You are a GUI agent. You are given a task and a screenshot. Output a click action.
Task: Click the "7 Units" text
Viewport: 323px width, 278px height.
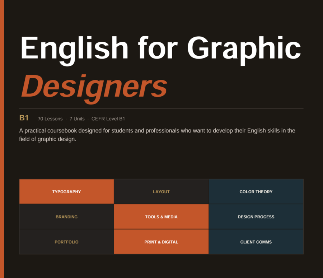(x=77, y=119)
